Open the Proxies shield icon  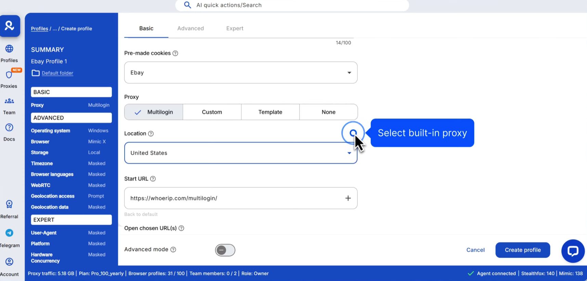pos(9,75)
